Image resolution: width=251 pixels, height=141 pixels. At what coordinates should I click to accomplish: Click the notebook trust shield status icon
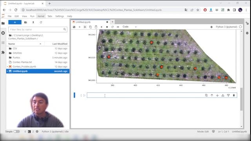click(213, 132)
